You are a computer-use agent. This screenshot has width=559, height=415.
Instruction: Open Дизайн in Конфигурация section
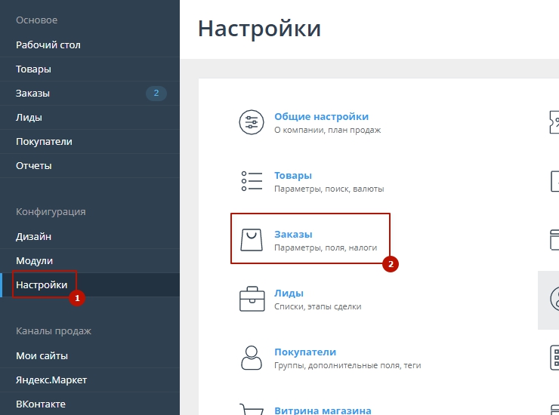tap(34, 237)
